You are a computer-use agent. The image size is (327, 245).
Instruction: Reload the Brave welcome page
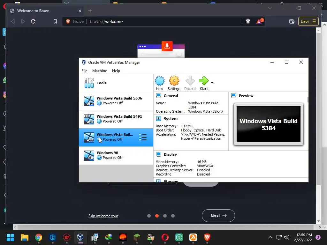point(33,21)
